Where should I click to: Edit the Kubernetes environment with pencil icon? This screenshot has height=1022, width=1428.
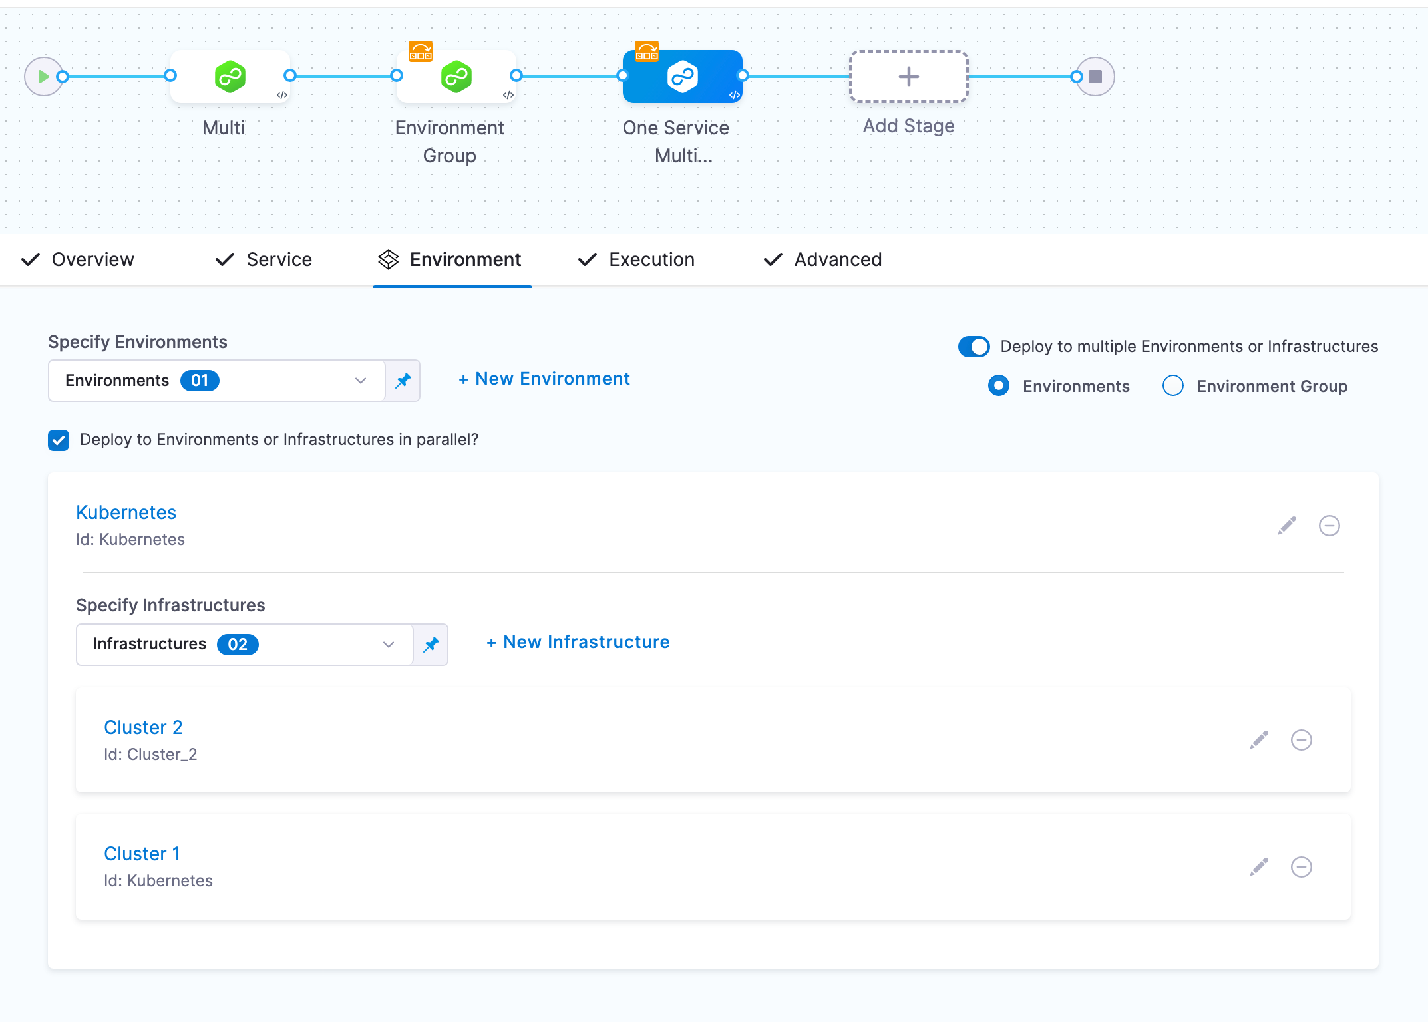[x=1287, y=526]
